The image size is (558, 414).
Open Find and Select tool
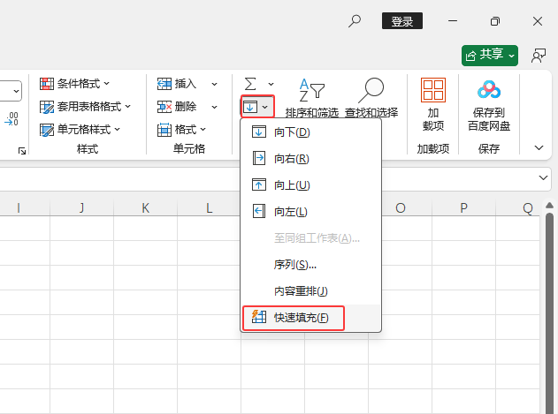(x=371, y=97)
